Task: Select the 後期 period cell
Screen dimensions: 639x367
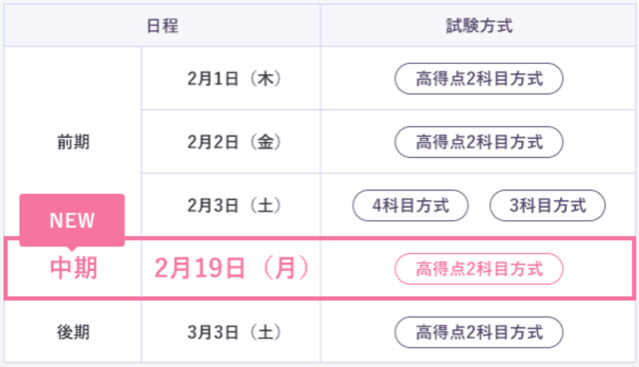Action: click(73, 332)
